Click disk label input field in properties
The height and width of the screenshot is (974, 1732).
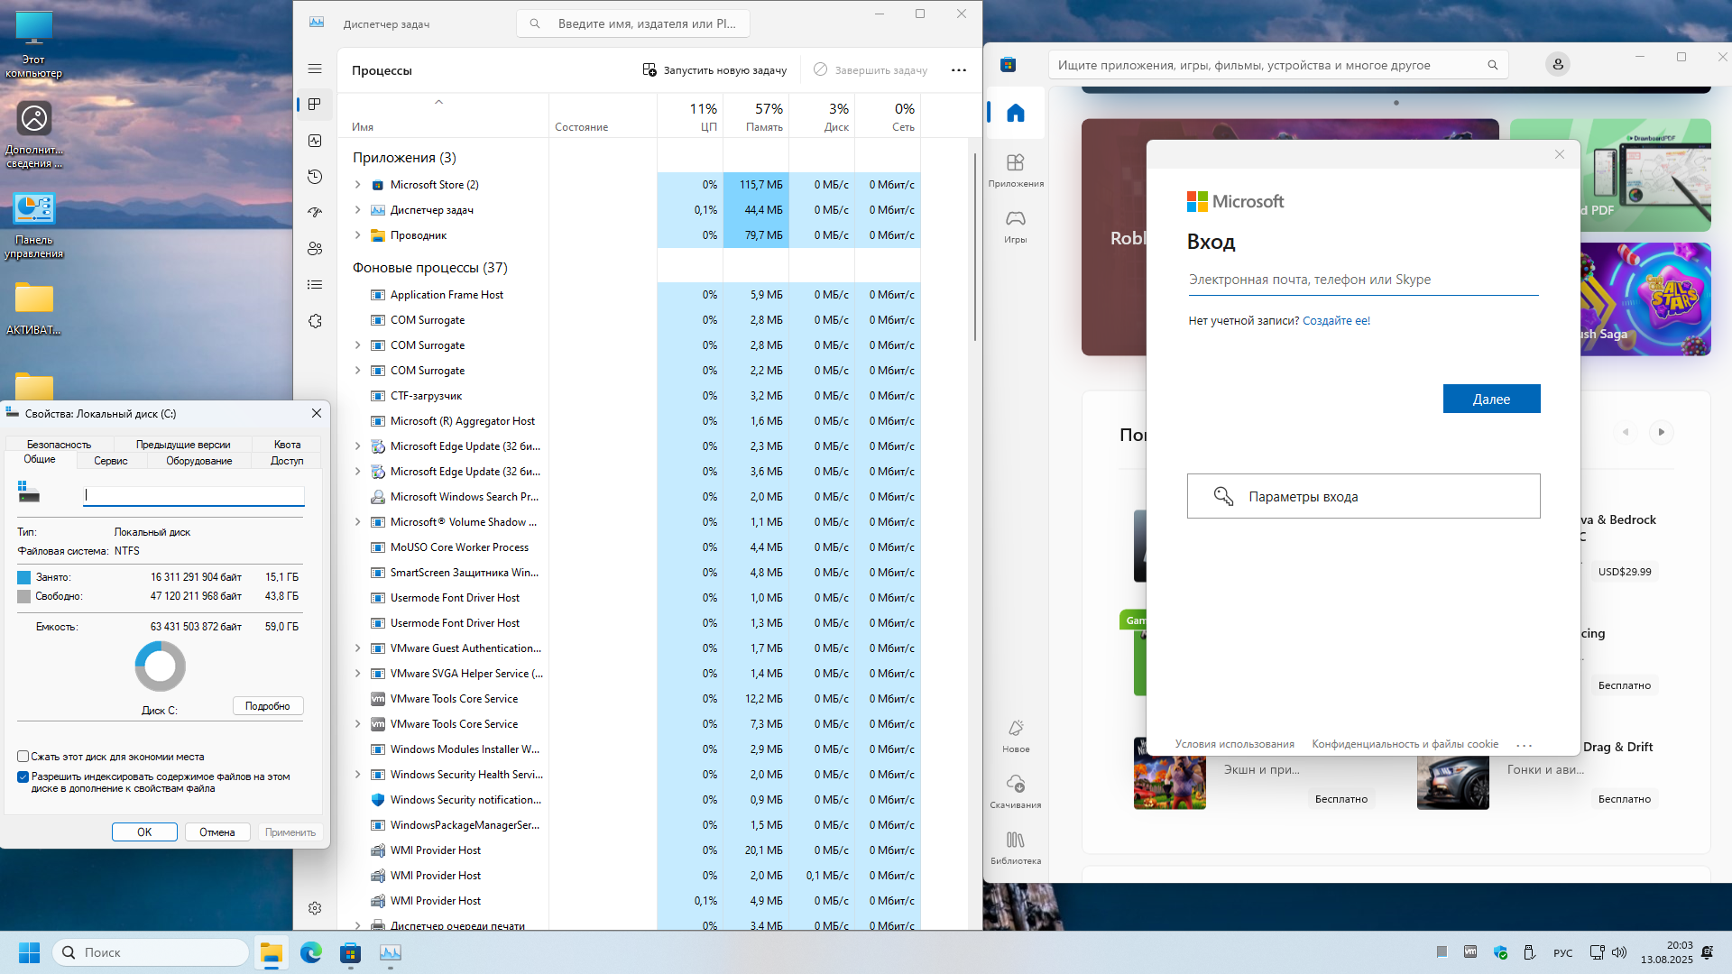point(194,495)
